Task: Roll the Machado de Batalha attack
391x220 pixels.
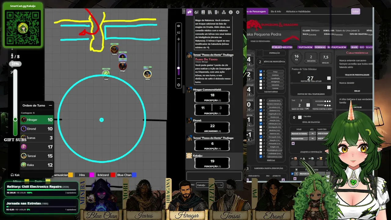Action: click(299, 134)
